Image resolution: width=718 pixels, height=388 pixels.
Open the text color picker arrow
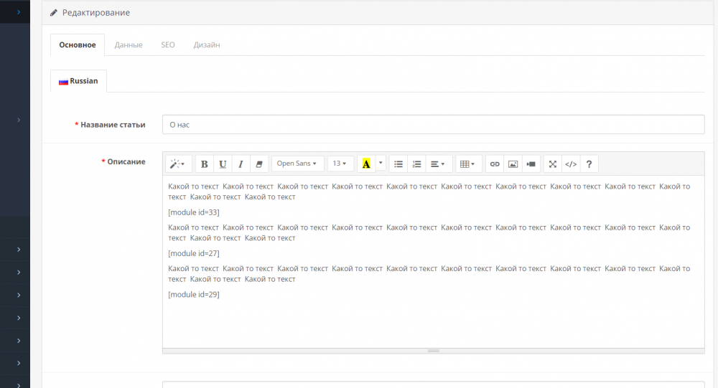(381, 164)
